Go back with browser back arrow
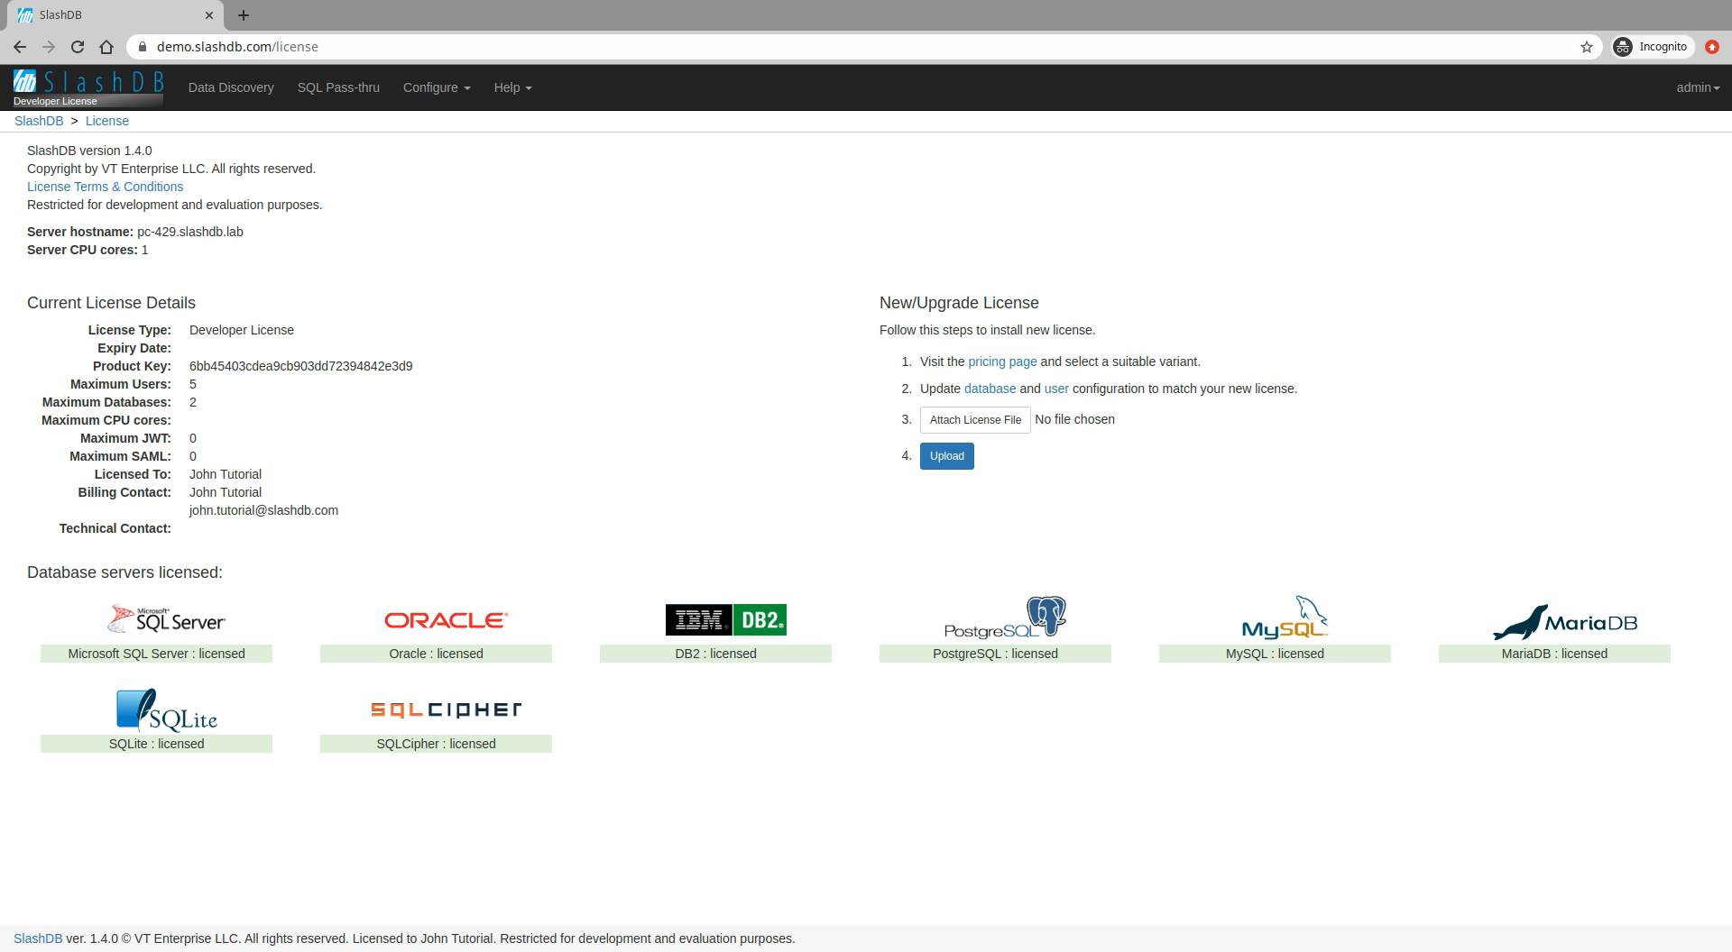The height and width of the screenshot is (952, 1732). (x=20, y=47)
